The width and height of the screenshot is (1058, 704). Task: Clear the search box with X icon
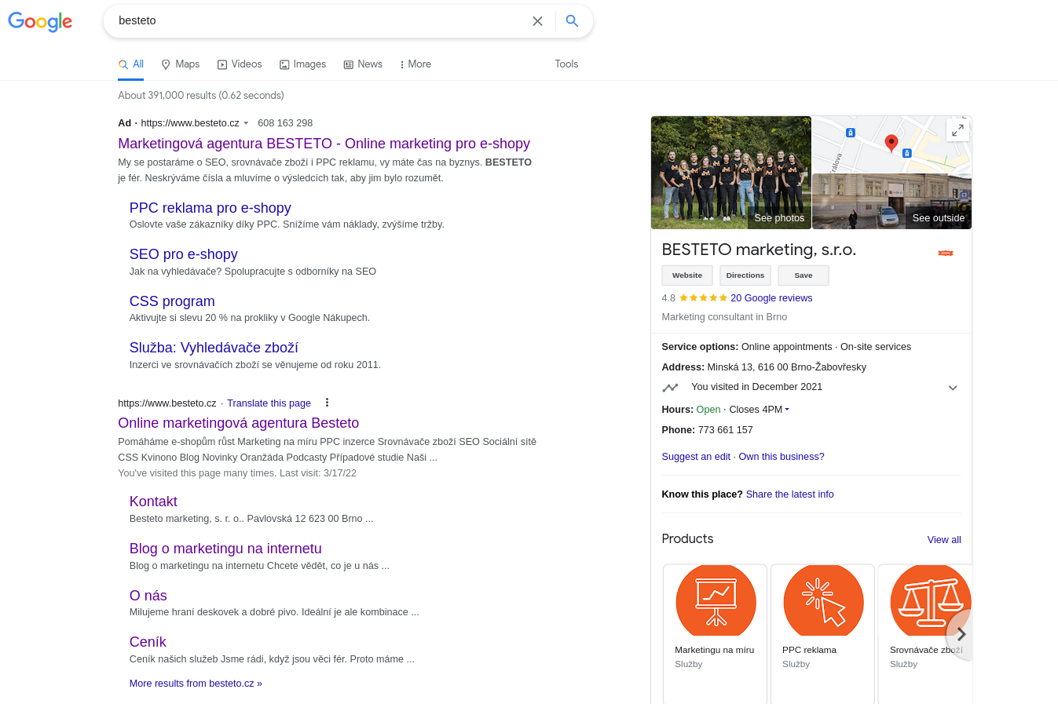point(537,21)
